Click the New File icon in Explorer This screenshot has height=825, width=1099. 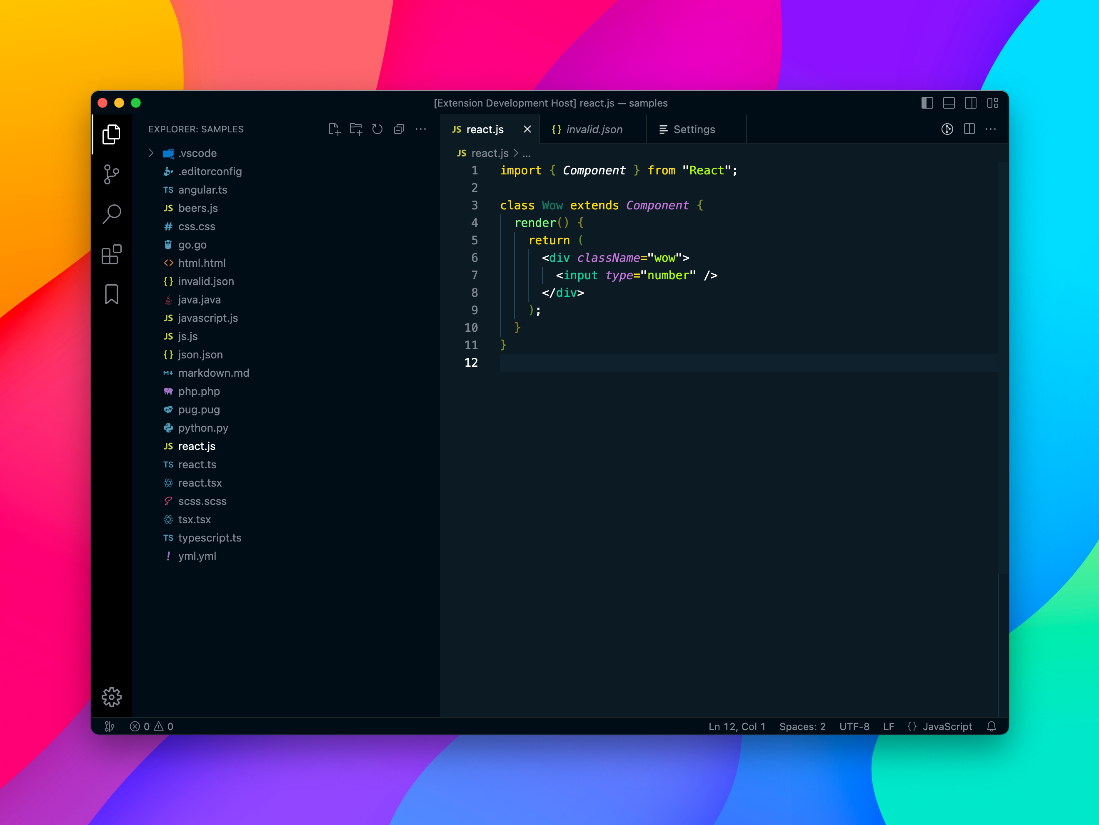click(335, 129)
